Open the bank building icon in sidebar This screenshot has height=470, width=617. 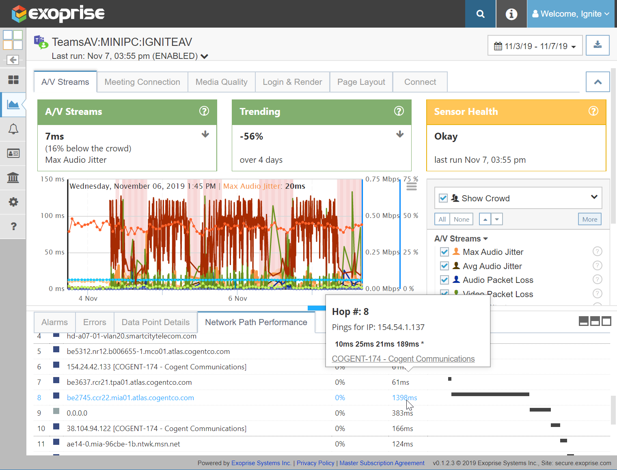click(x=13, y=177)
